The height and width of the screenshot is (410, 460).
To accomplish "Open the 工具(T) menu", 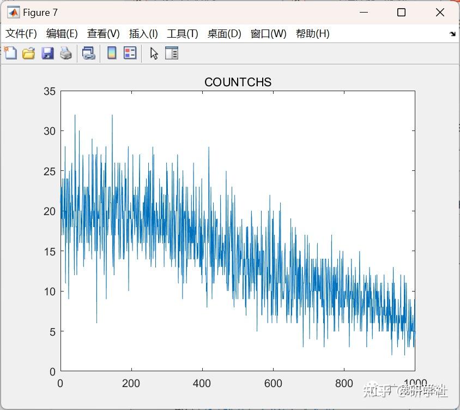I will (183, 33).
